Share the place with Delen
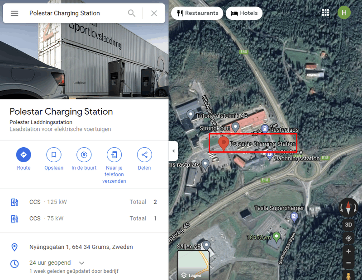 144,154
